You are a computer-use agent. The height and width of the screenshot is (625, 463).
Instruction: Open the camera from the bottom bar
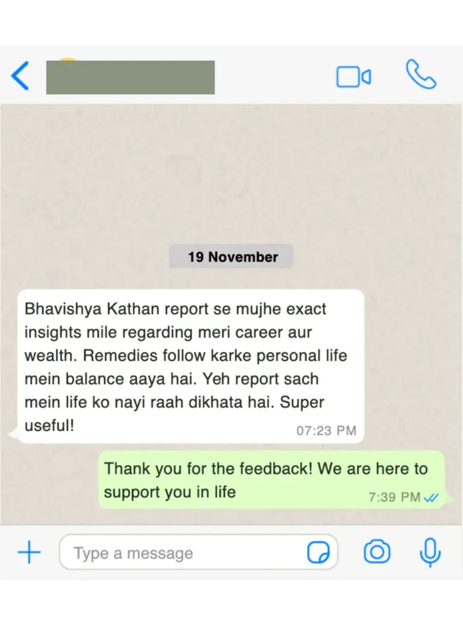tap(377, 552)
